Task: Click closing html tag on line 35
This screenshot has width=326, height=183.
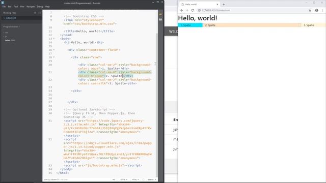Action: [62, 173]
